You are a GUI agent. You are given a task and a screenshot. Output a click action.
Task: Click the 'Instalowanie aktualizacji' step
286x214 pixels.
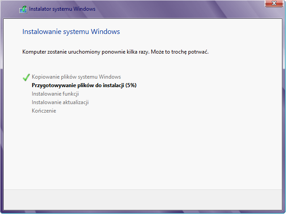coord(60,102)
